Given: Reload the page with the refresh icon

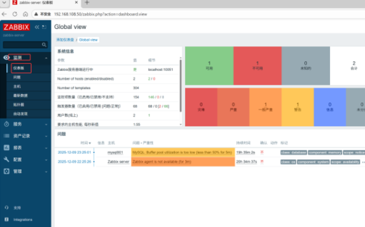Looking at the screenshot, I should (x=15, y=14).
